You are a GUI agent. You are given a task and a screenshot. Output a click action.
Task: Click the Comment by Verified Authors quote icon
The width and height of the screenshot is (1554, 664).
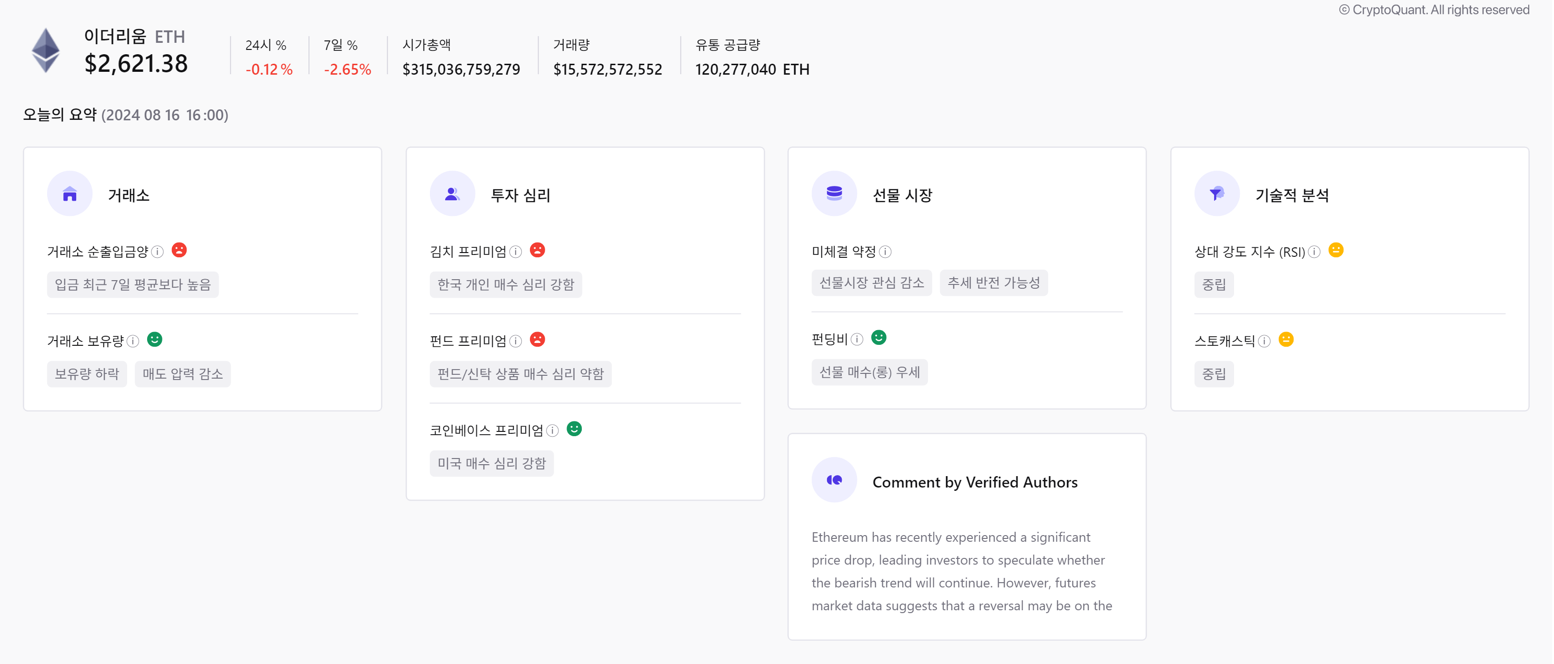click(834, 480)
